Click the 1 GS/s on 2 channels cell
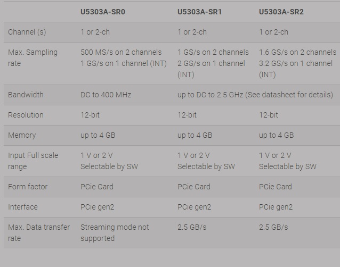The width and height of the screenshot is (340, 267). (213, 52)
